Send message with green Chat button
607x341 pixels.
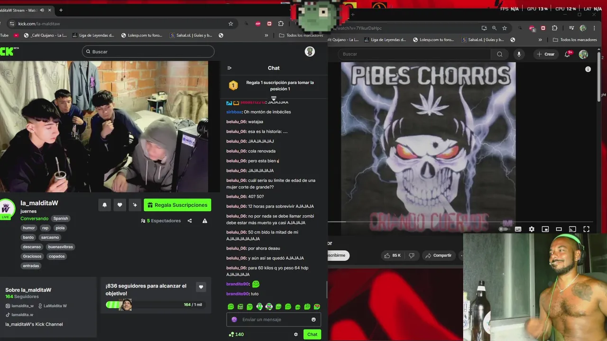pos(312,334)
